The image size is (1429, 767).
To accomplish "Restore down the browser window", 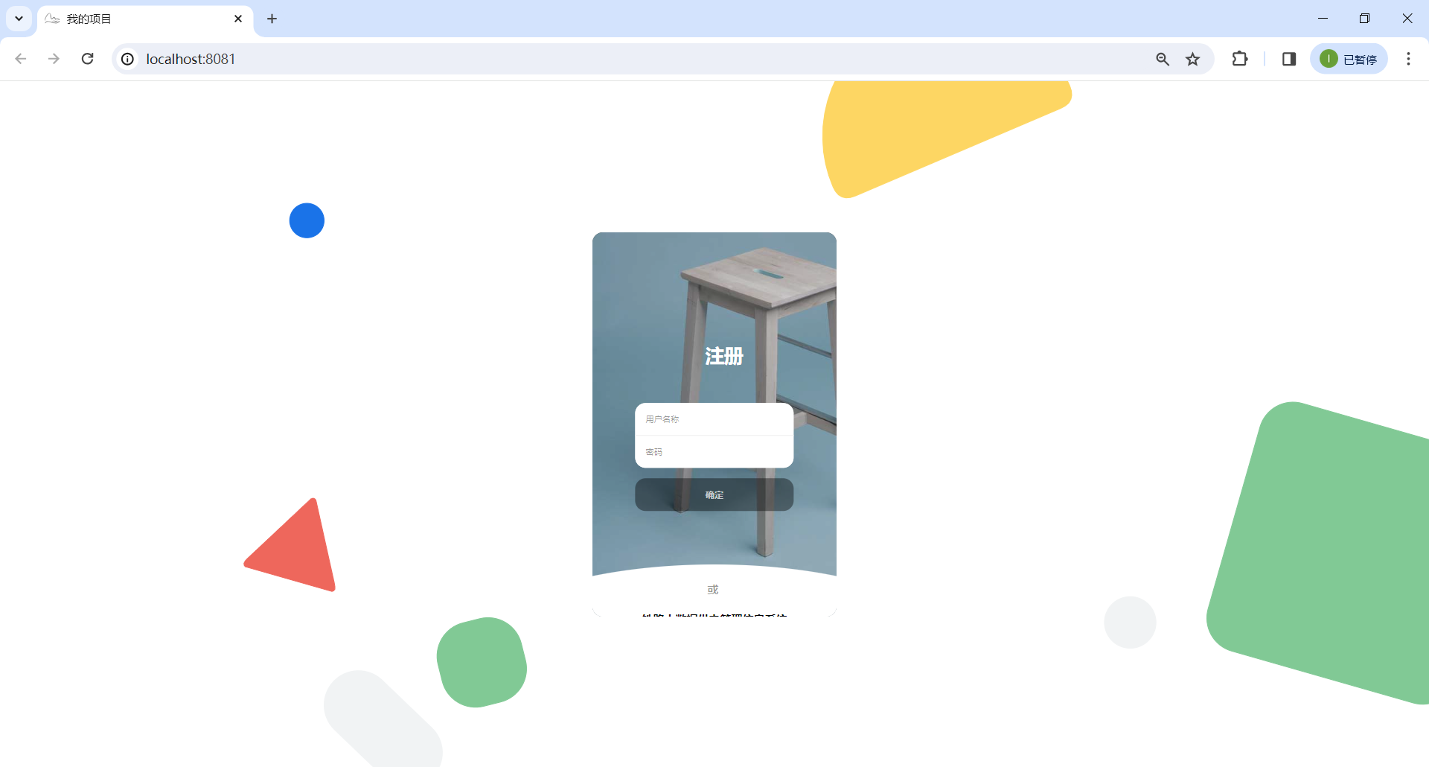I will click(x=1364, y=19).
